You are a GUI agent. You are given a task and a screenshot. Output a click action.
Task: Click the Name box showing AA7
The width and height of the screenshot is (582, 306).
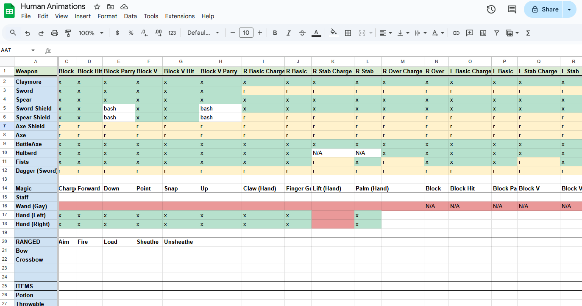[14, 50]
